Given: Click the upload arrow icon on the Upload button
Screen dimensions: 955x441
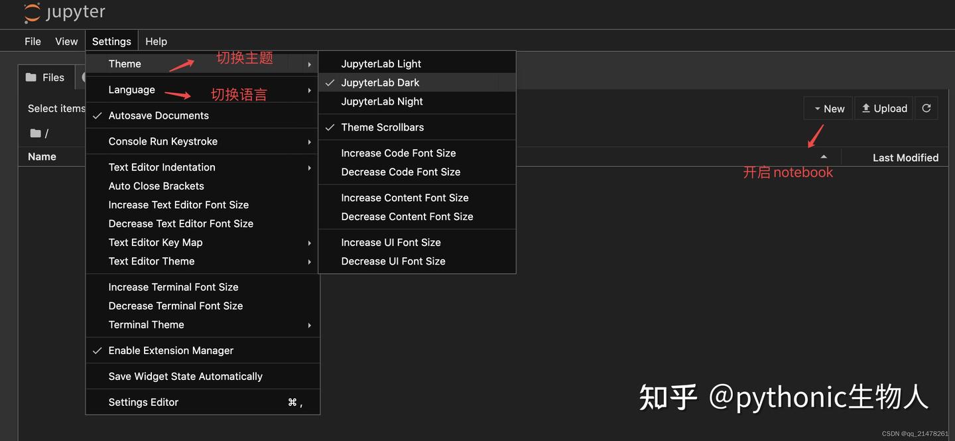Looking at the screenshot, I should (865, 107).
